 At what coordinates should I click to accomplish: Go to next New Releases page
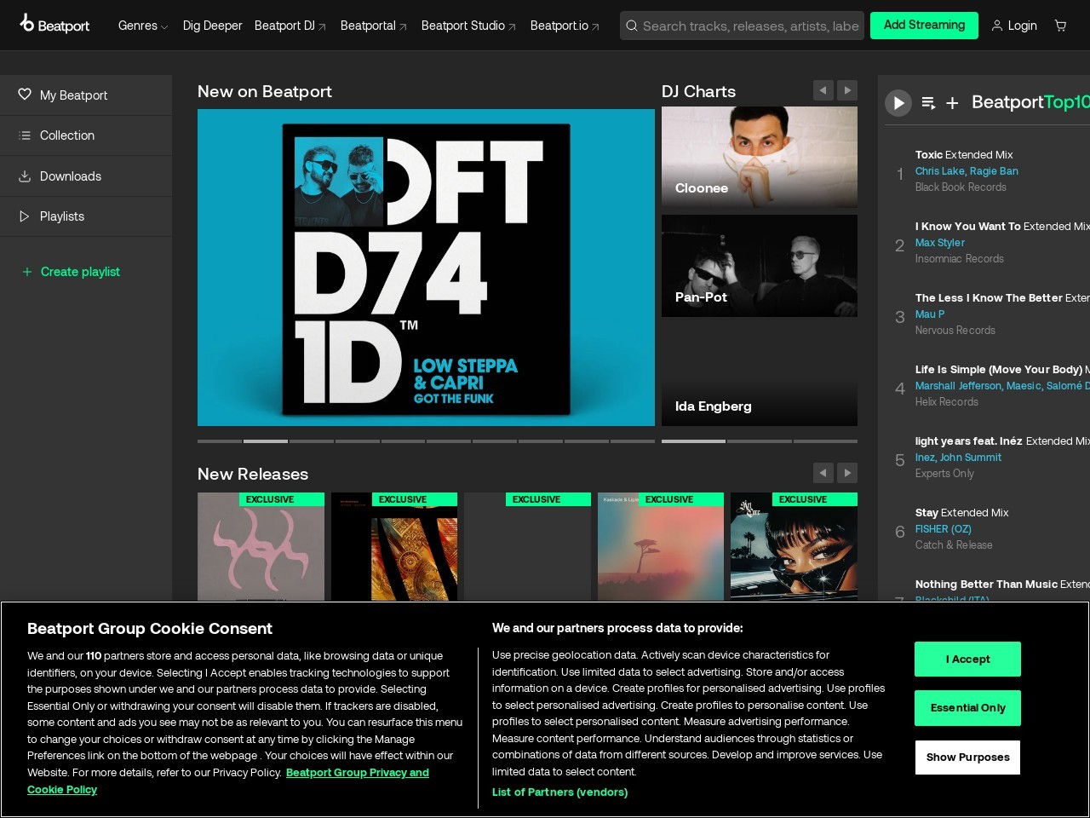point(847,473)
